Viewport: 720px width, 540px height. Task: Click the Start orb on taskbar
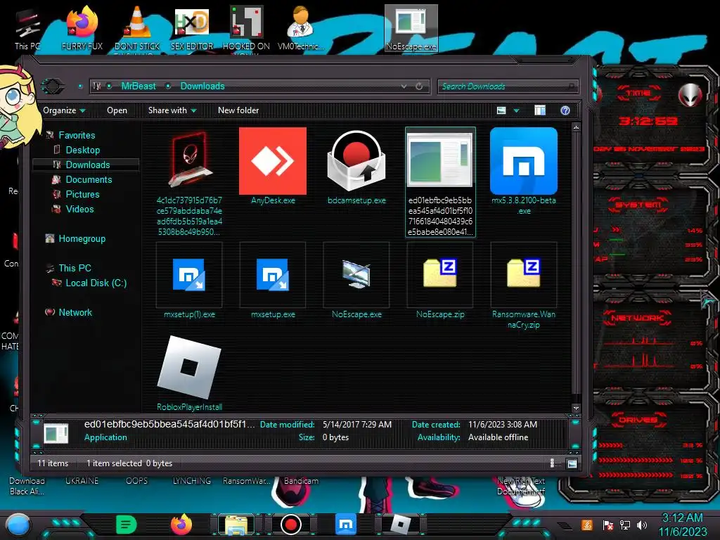click(x=18, y=526)
